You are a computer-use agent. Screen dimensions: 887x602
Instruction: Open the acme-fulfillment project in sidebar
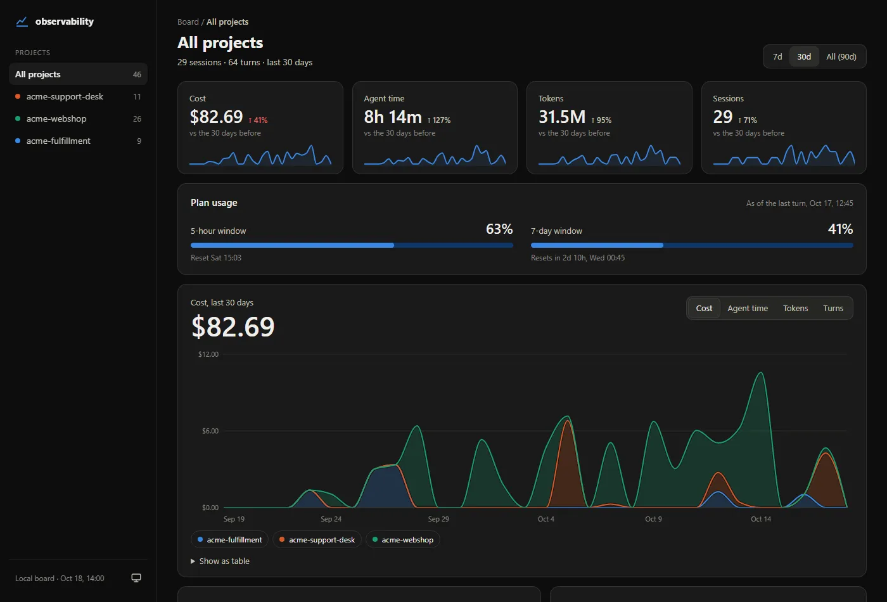pyautogui.click(x=78, y=141)
